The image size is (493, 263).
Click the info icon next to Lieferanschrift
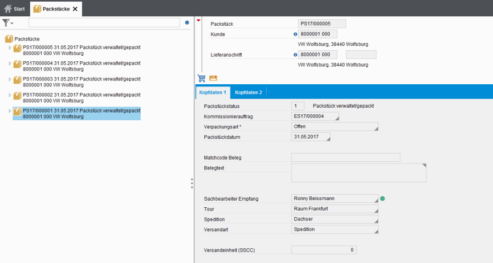(x=295, y=55)
